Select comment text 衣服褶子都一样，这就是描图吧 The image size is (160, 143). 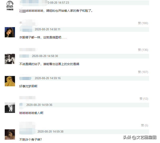click(x=40, y=37)
